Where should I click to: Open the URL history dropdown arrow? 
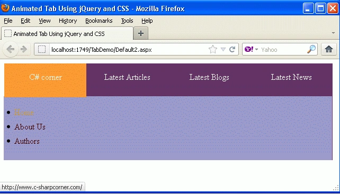coord(223,49)
